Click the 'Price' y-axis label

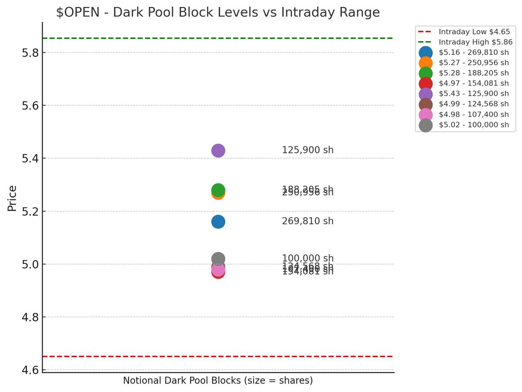13,199
